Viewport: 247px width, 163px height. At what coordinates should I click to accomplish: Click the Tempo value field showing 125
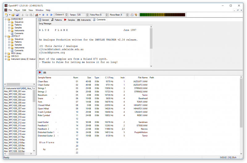pyautogui.click(x=81, y=15)
